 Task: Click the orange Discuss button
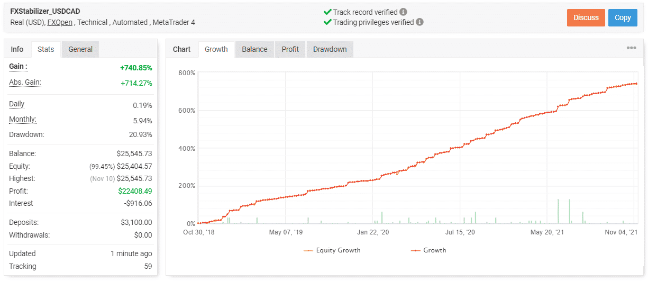pyautogui.click(x=586, y=17)
